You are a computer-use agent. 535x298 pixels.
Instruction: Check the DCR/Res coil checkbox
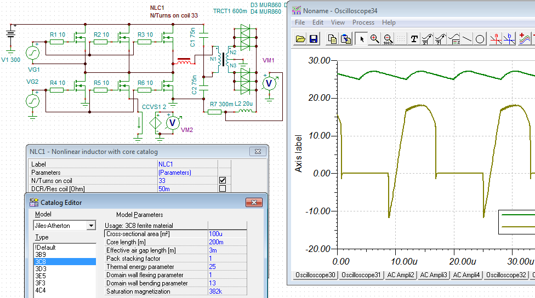(223, 188)
